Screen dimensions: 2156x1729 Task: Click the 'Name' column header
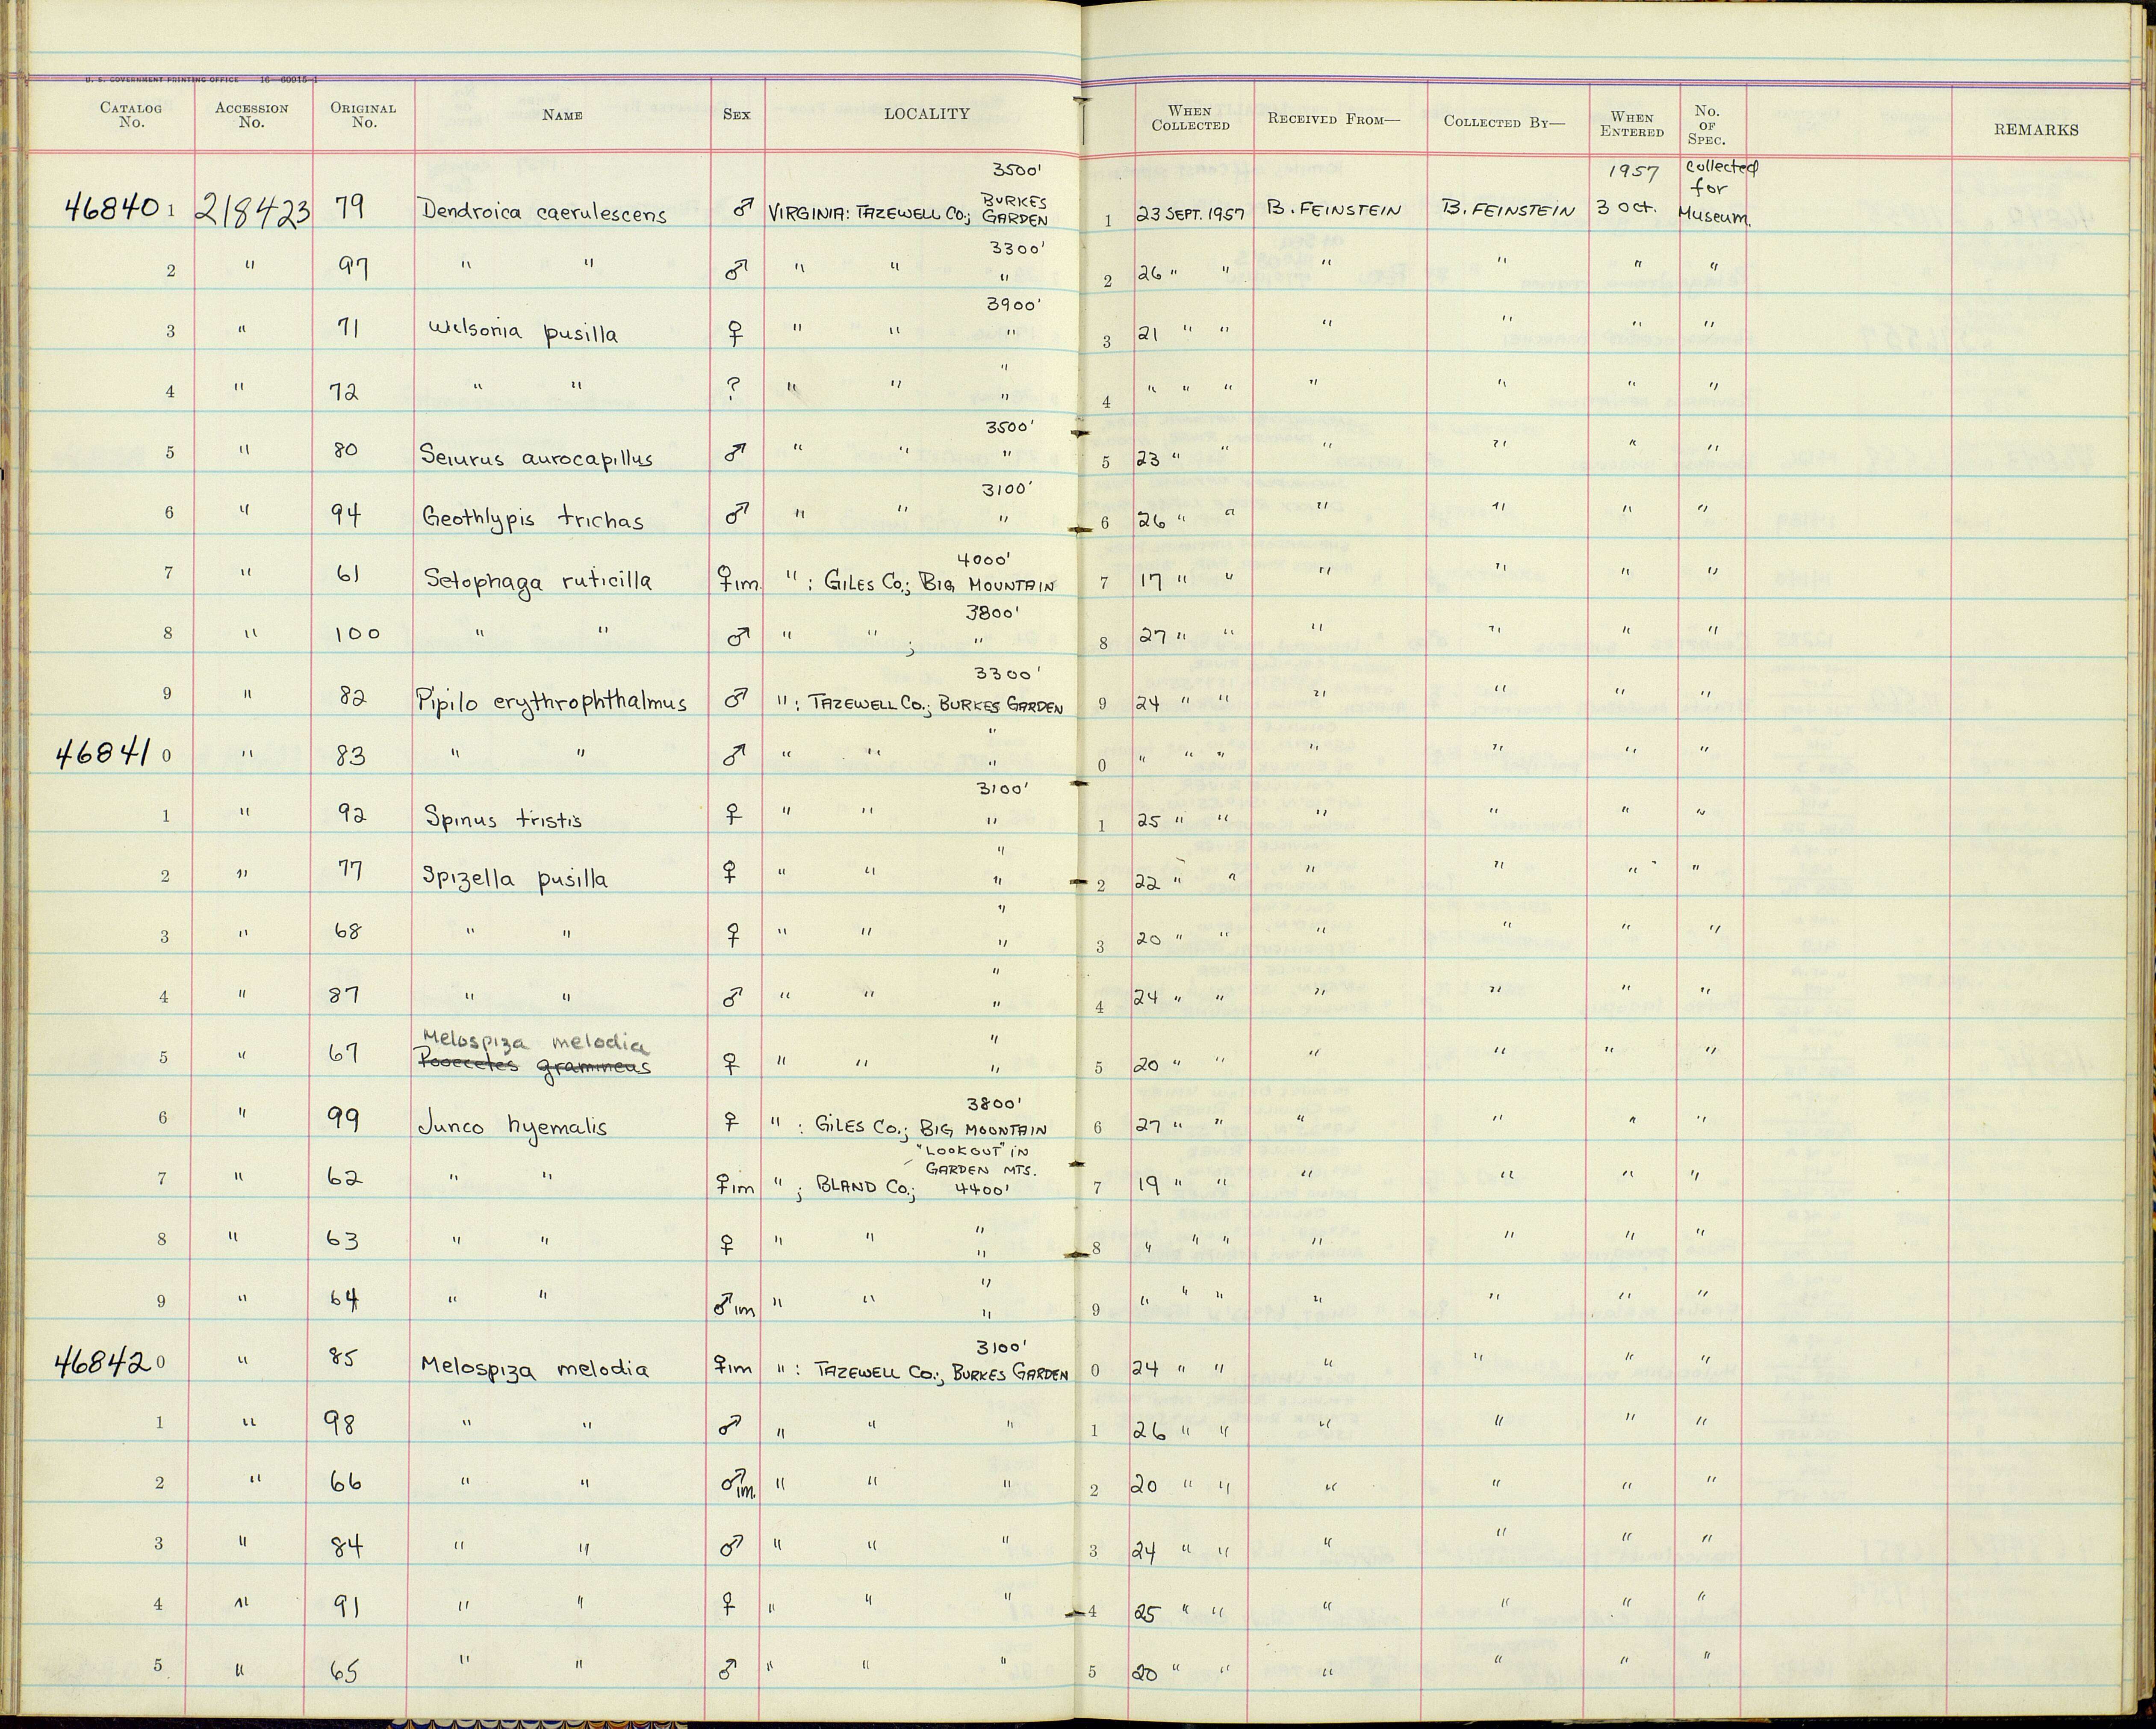(x=562, y=115)
